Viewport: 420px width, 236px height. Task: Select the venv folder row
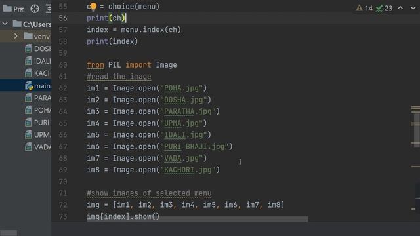coord(26,36)
